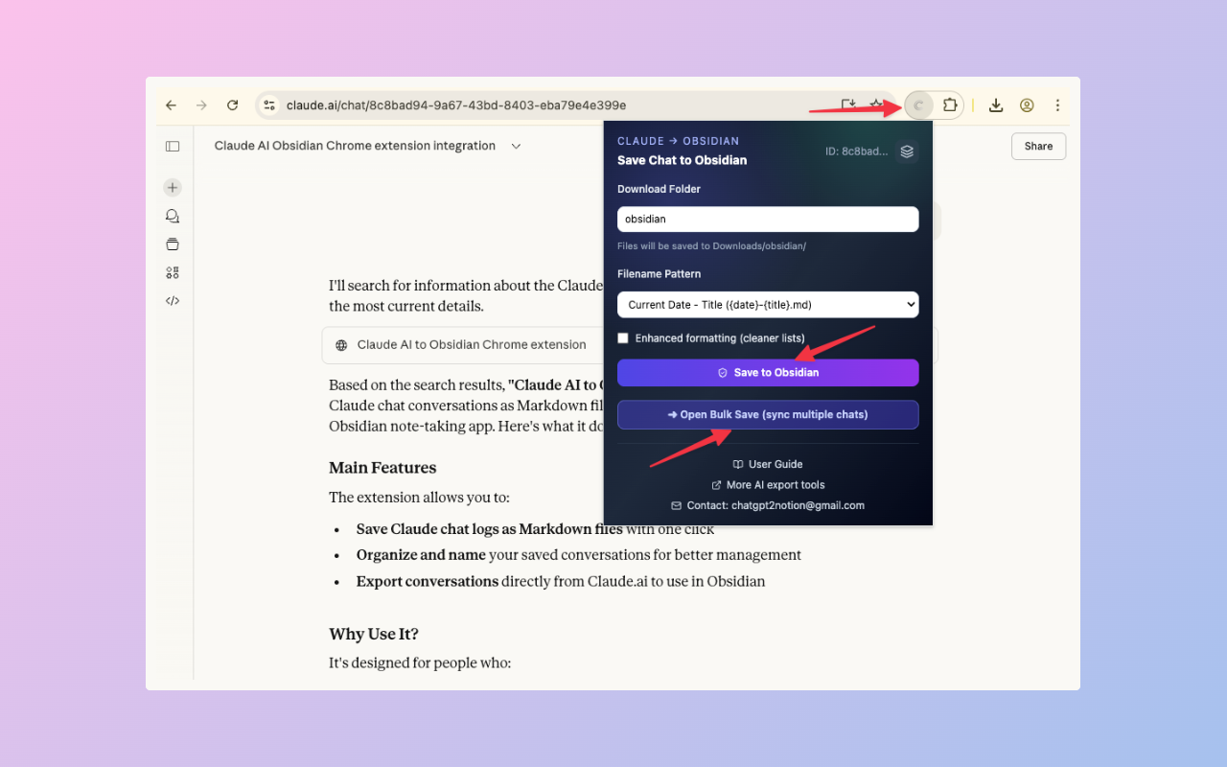Screen dimensions: 1227x767
Task: Click the 'Why Use It?' heading
Action: click(x=374, y=635)
